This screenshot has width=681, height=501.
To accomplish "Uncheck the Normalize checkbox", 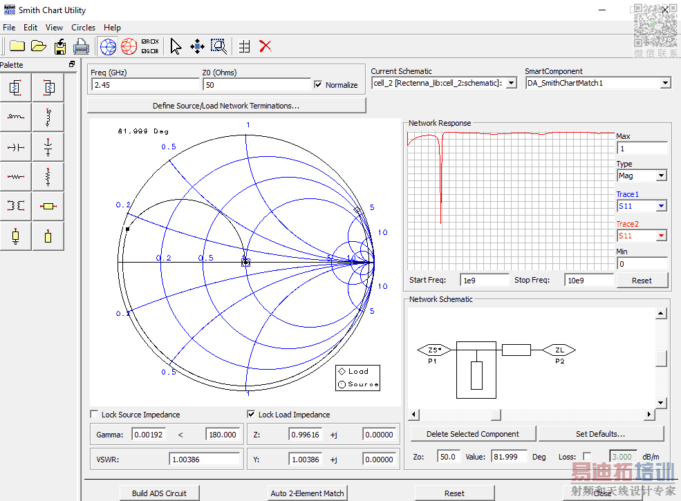I will tap(318, 85).
